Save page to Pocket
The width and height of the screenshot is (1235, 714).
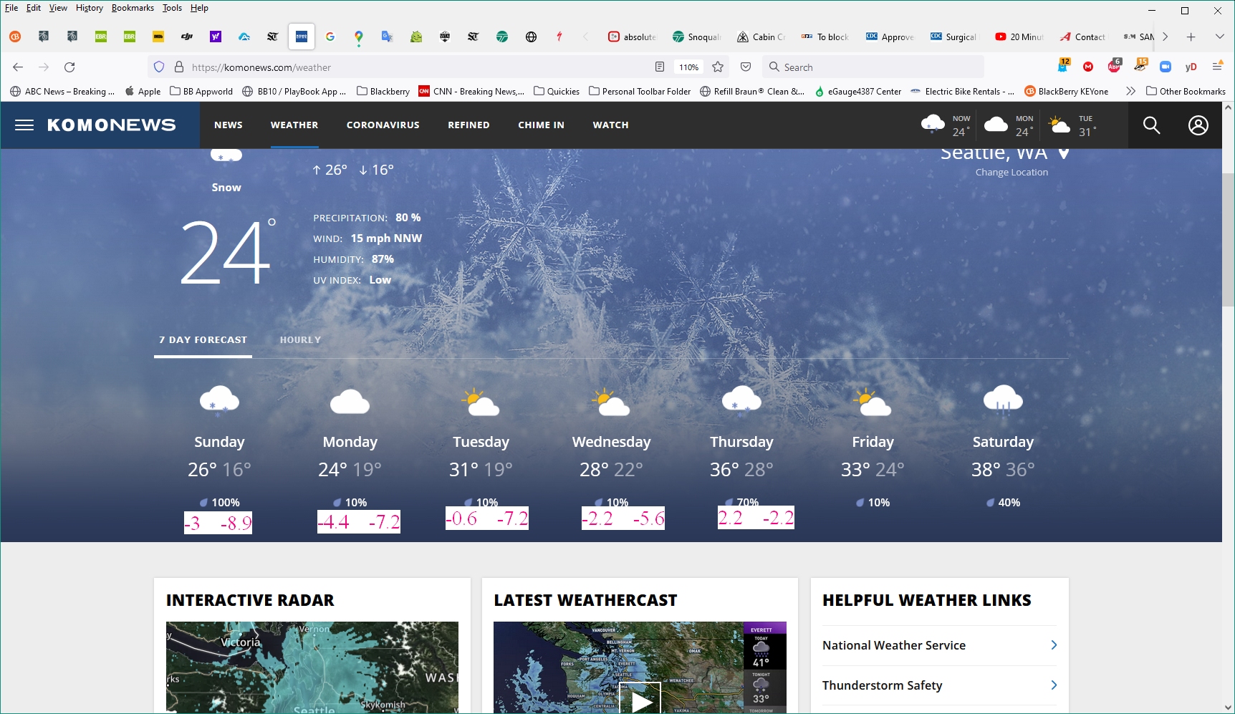tap(746, 67)
